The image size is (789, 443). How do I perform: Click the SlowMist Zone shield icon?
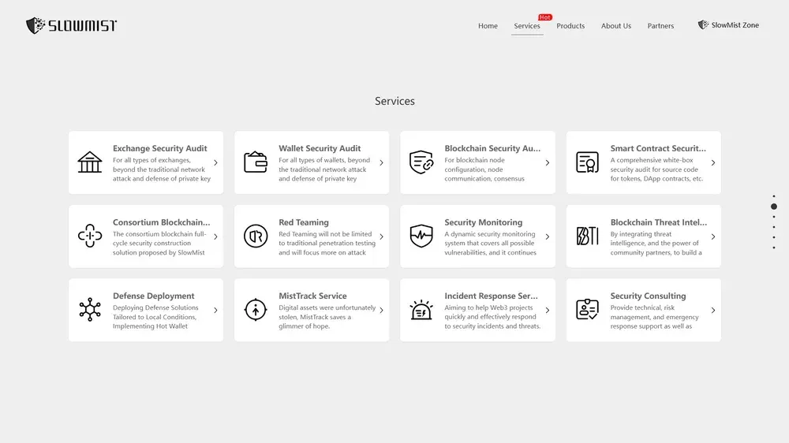coord(703,24)
